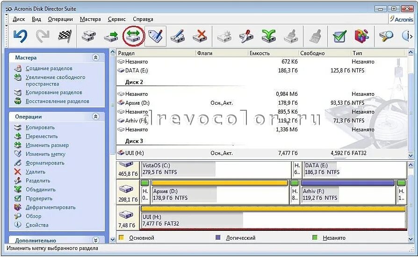Click the green Незанято legend swatch

pos(315,237)
